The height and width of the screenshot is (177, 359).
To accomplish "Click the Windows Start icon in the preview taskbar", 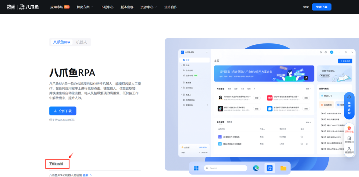I will click(196, 168).
